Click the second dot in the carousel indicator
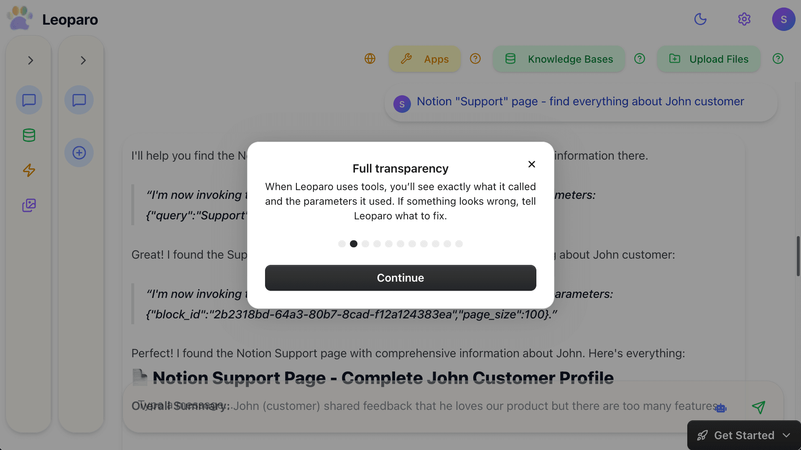This screenshot has width=801, height=450. 354,244
